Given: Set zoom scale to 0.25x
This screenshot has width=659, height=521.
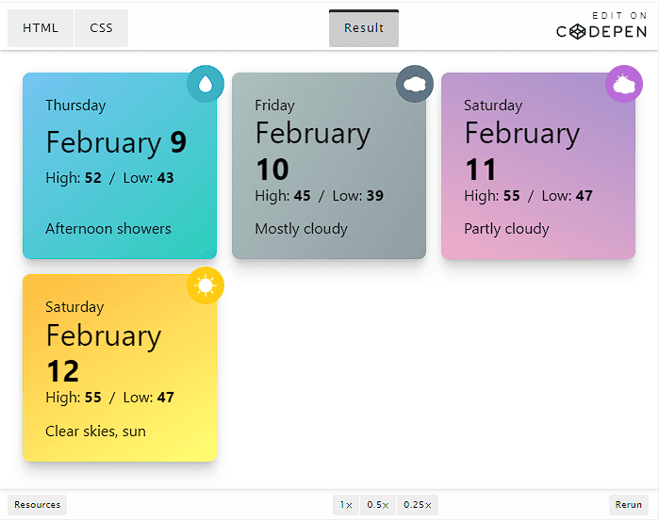Looking at the screenshot, I should [x=417, y=505].
